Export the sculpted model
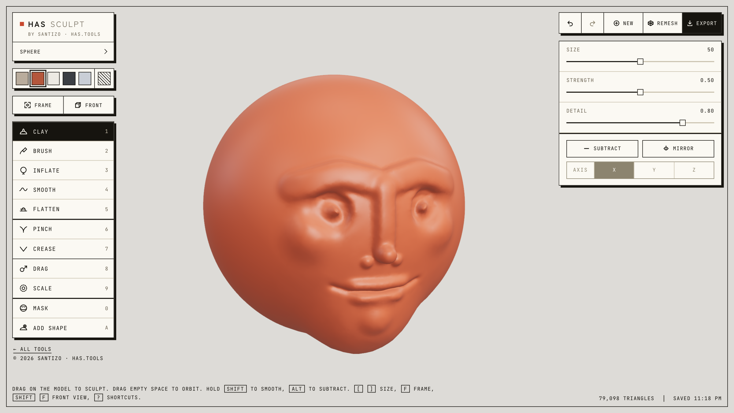Image resolution: width=734 pixels, height=413 pixels. click(x=702, y=23)
